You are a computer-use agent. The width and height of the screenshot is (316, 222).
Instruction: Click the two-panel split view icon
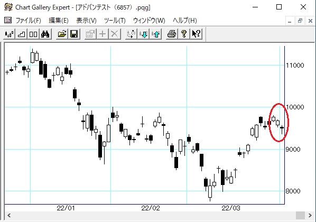[x=33, y=34]
